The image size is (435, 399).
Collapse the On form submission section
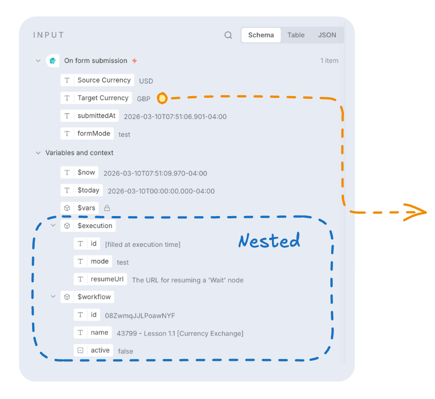(38, 61)
